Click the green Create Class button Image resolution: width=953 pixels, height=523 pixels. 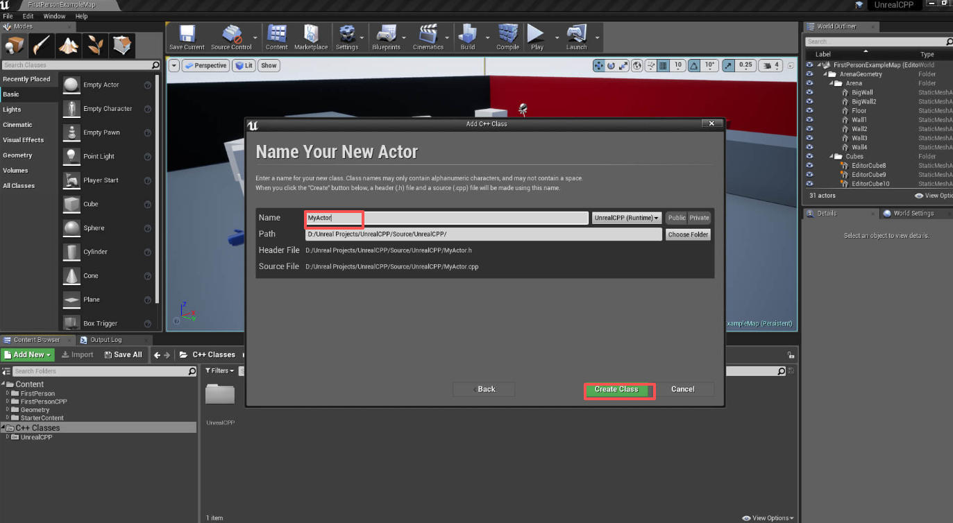(x=616, y=389)
